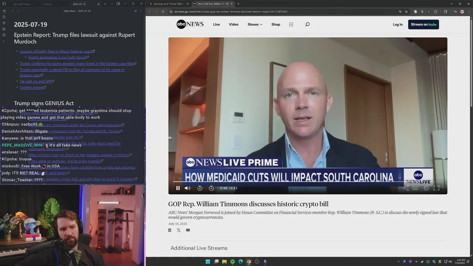Image resolution: width=473 pixels, height=266 pixels.
Task: Click the Stream on Hulu button
Action: (423, 24)
